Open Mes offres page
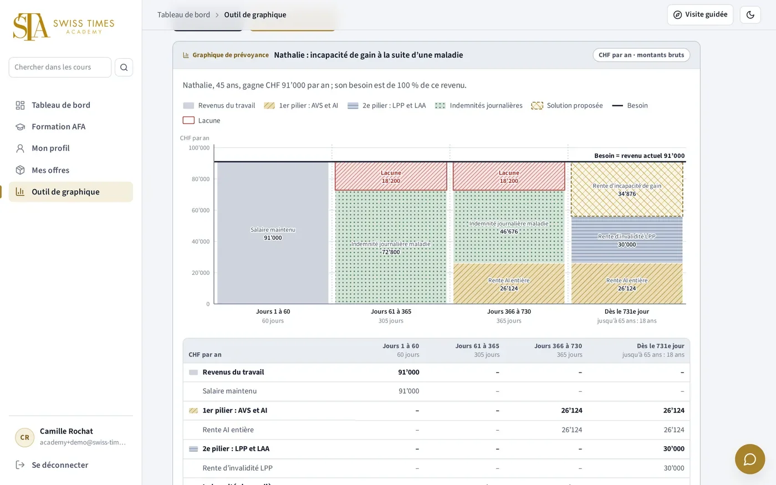This screenshot has height=485, width=776. (71, 170)
